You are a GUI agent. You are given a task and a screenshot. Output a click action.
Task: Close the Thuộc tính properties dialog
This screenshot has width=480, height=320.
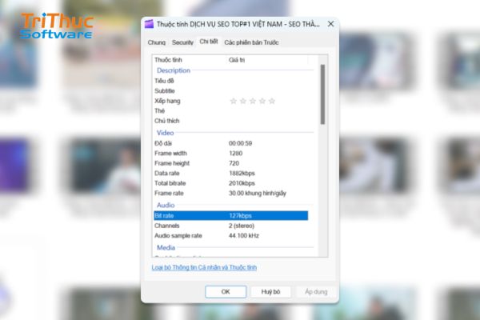pyautogui.click(x=330, y=24)
